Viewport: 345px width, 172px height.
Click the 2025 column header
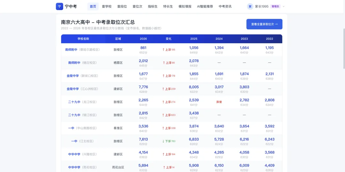point(194,39)
